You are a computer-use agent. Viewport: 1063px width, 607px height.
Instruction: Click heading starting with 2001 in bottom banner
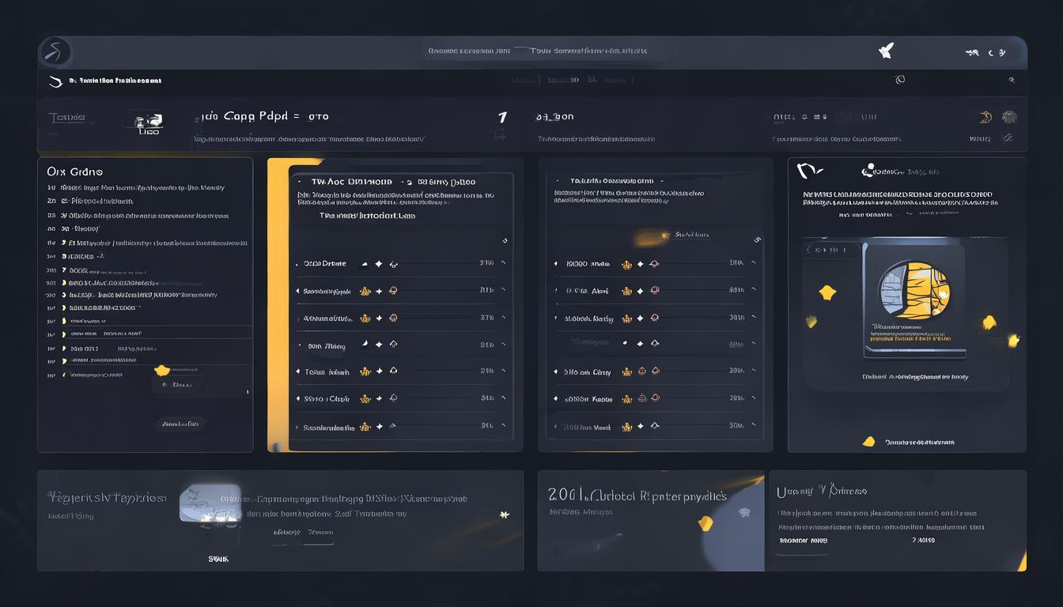637,496
